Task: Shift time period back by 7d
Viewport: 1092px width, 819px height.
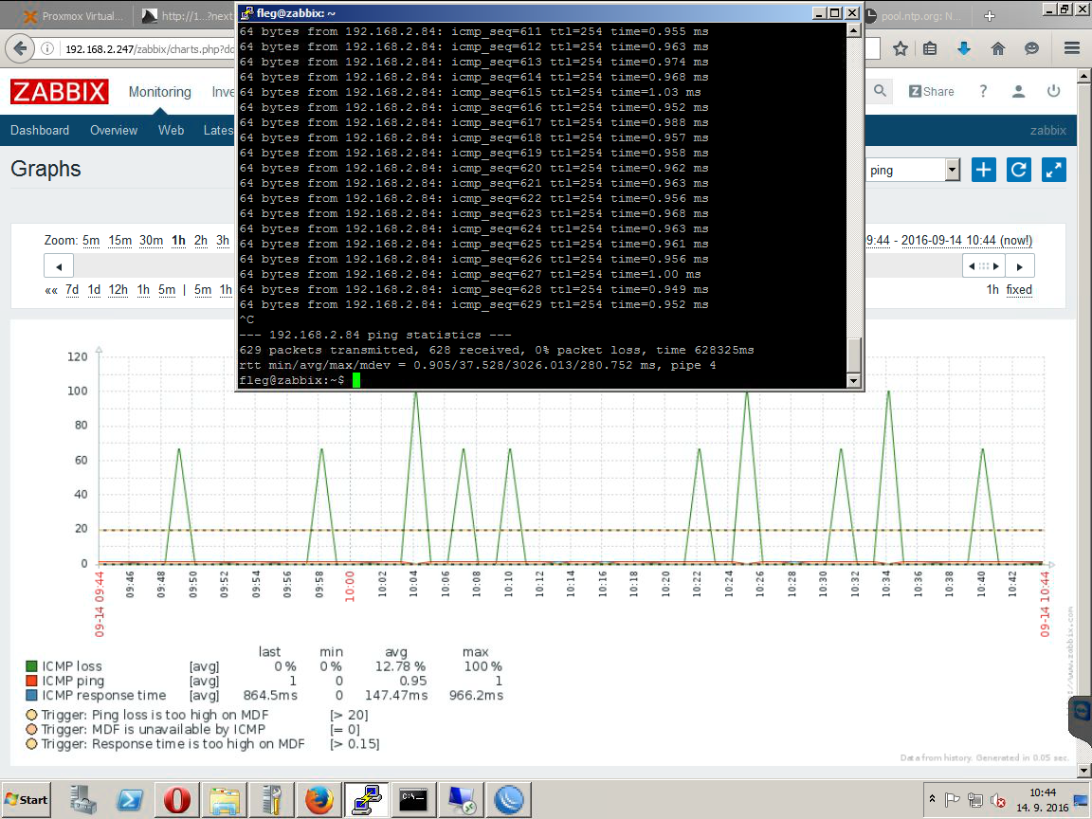Action: [x=72, y=290]
